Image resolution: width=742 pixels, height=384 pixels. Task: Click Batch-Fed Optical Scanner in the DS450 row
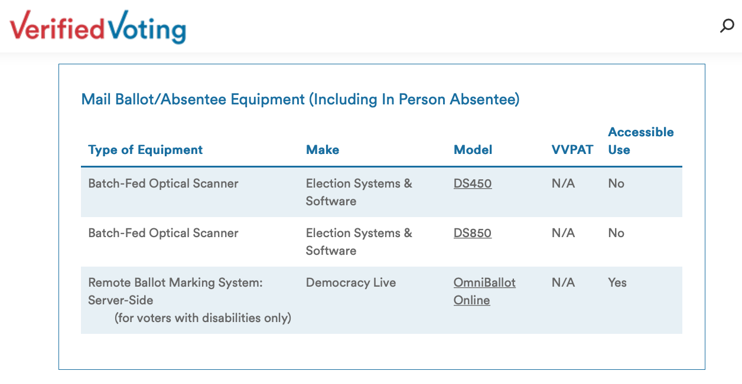163,183
